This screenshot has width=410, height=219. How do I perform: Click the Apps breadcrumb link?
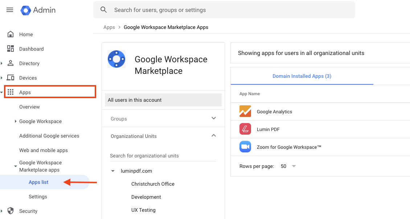point(109,27)
